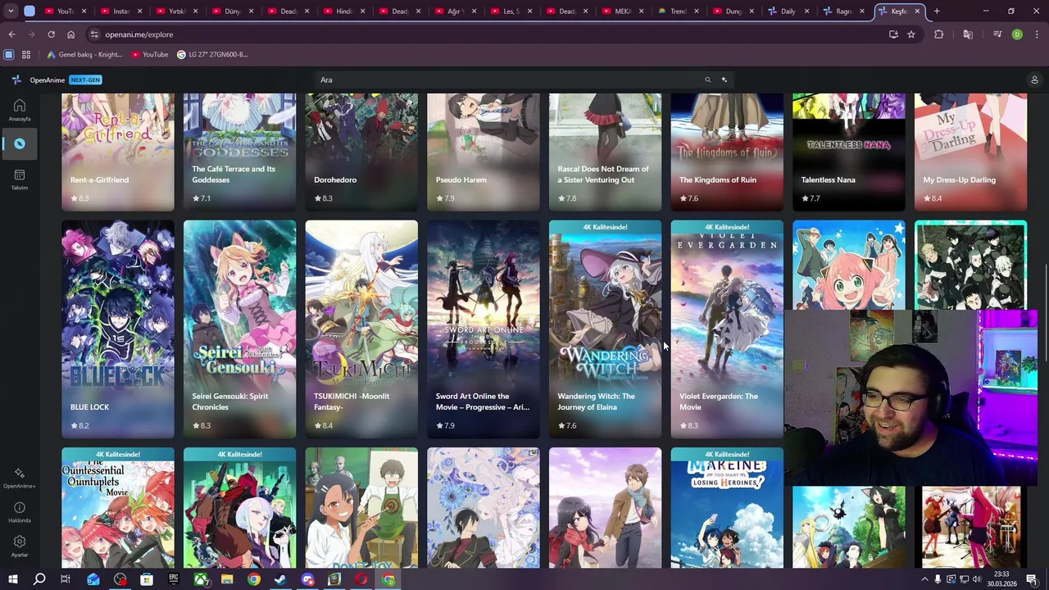Open the YouTube bookmark
This screenshot has width=1049, height=590.
pyautogui.click(x=150, y=54)
